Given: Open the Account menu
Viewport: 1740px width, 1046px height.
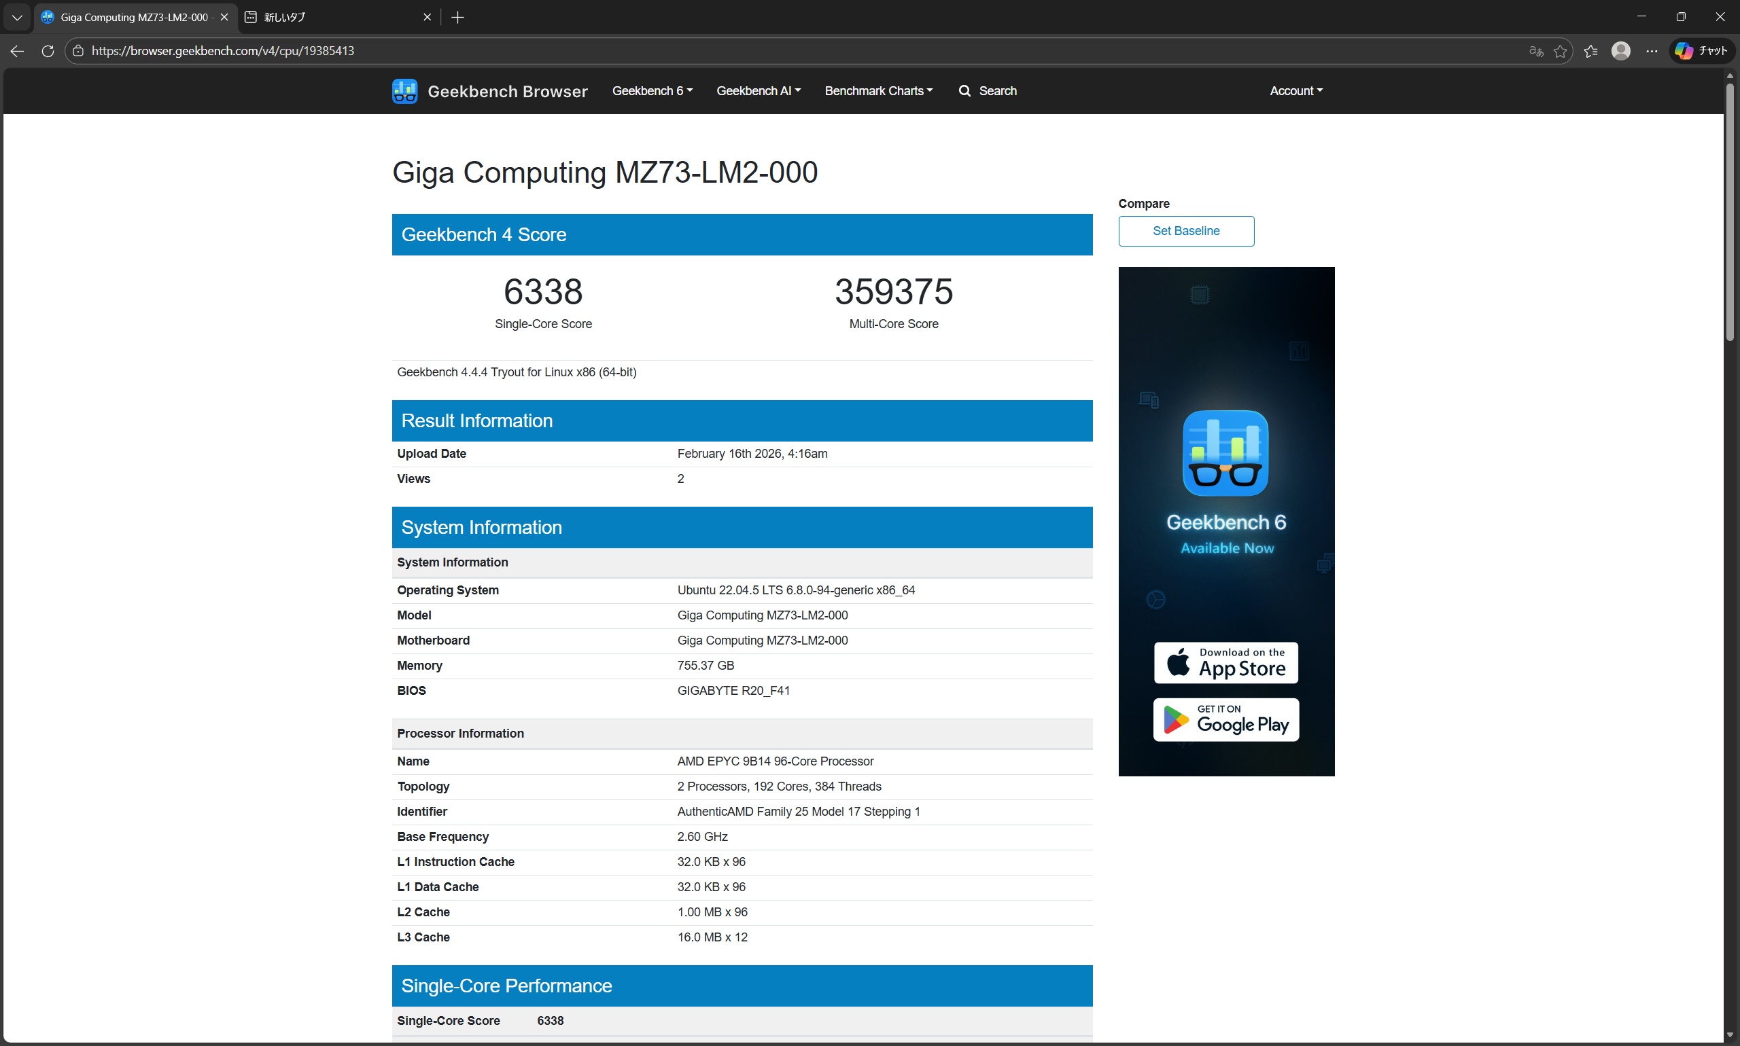Looking at the screenshot, I should [x=1295, y=91].
